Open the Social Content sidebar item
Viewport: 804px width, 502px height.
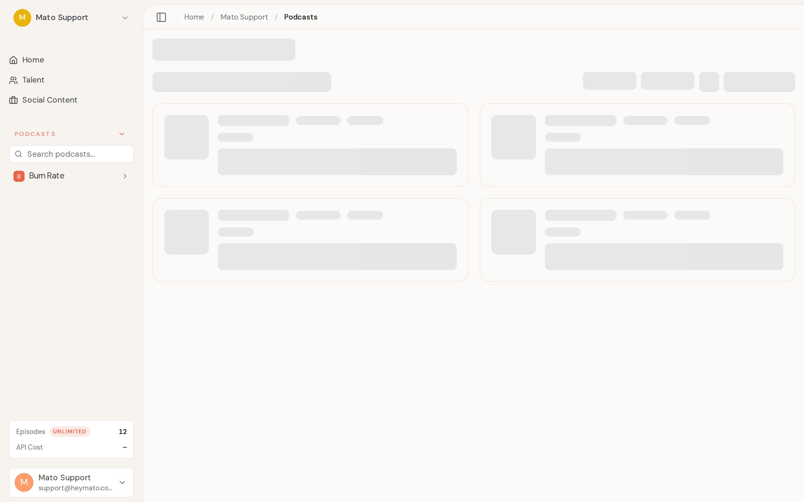tap(71, 100)
